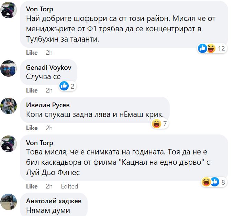The width and height of the screenshot is (234, 216).
Task: Like the comment by Ивелин Русев
Action: [32, 128]
